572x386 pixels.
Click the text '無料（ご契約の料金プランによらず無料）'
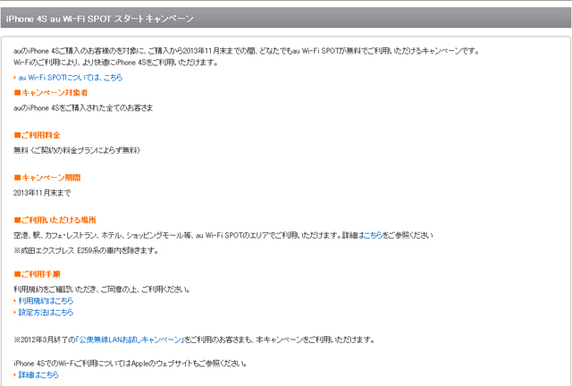tap(77, 150)
